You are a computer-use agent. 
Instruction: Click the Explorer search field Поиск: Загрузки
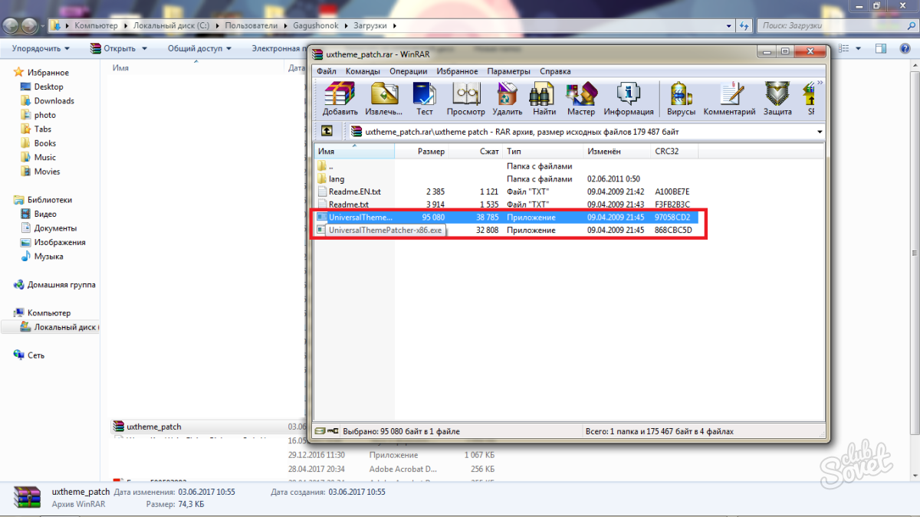point(832,25)
